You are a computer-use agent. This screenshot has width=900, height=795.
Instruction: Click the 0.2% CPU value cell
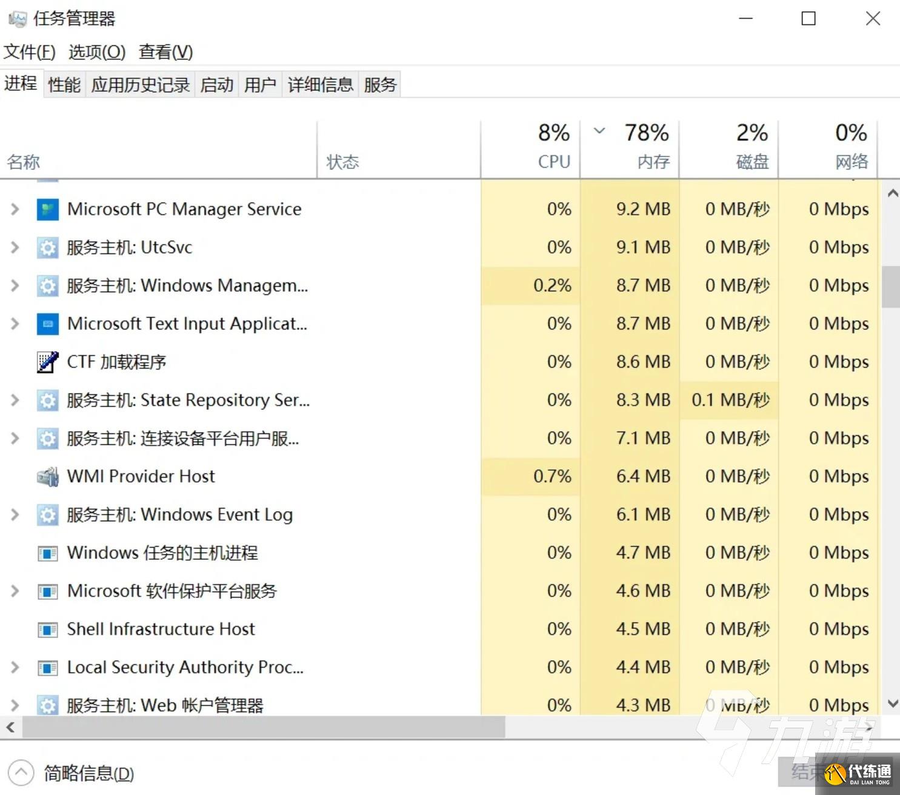click(552, 286)
